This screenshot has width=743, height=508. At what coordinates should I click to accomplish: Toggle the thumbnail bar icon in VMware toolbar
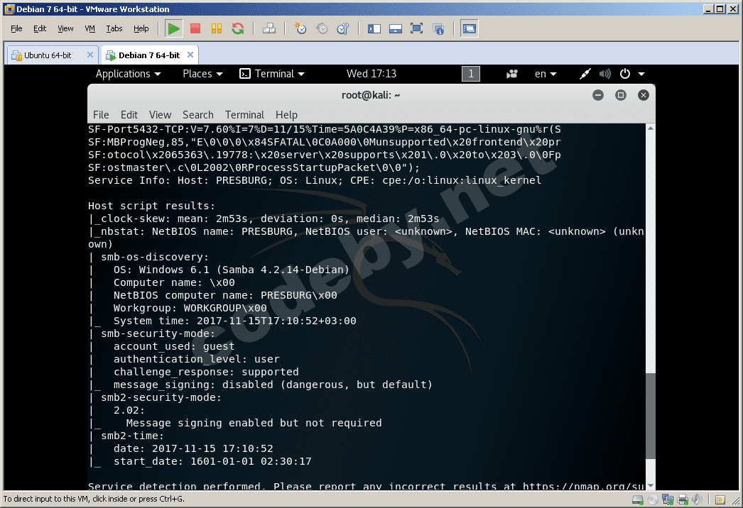pyautogui.click(x=395, y=29)
